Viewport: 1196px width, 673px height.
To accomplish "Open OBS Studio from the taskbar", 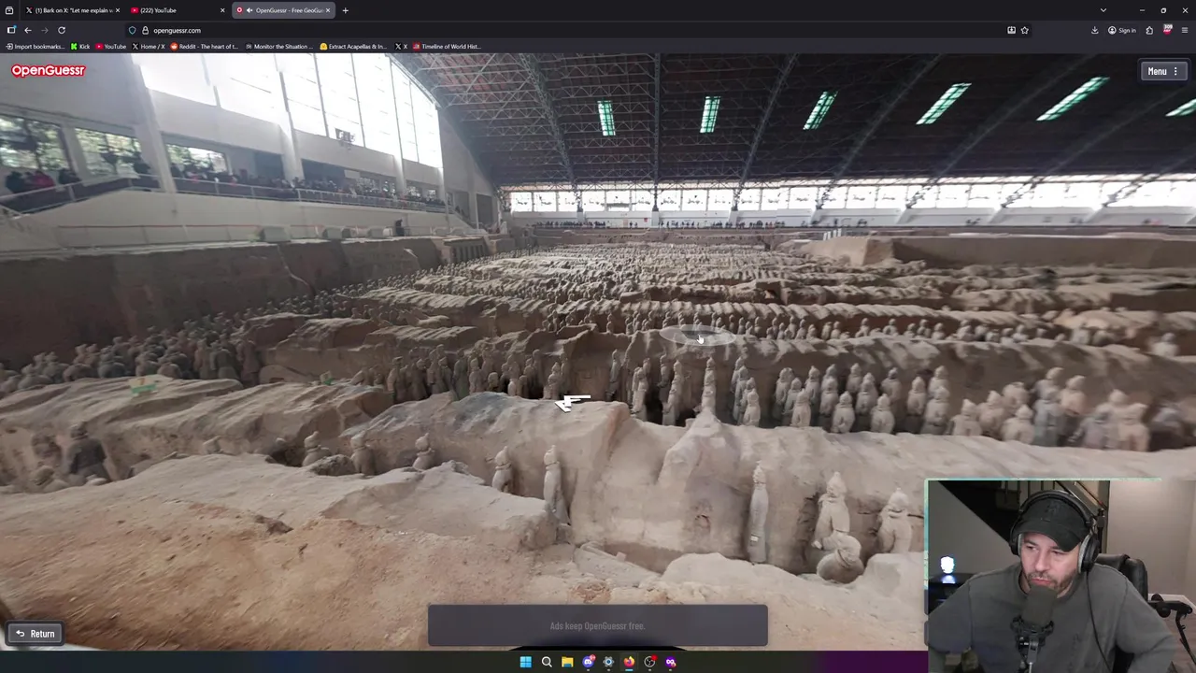I will [649, 662].
